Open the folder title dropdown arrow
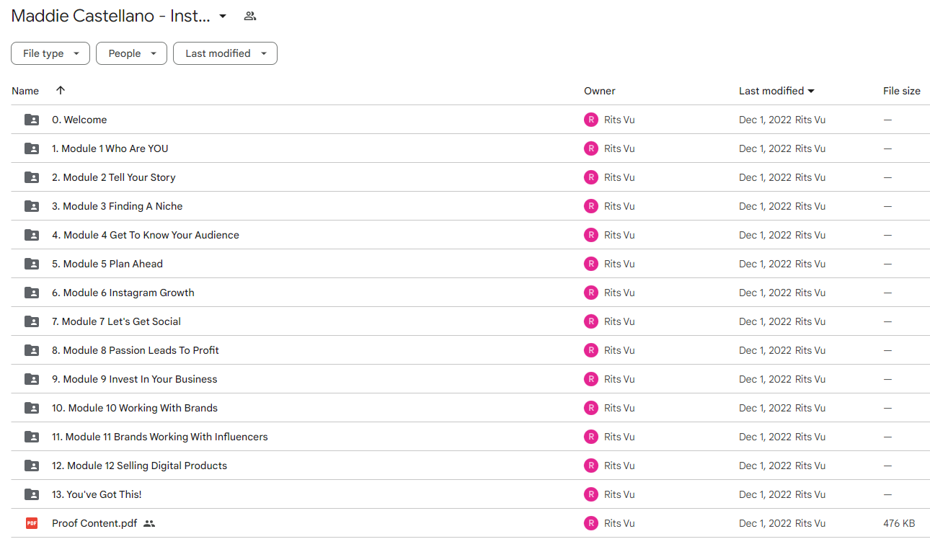 [x=223, y=16]
